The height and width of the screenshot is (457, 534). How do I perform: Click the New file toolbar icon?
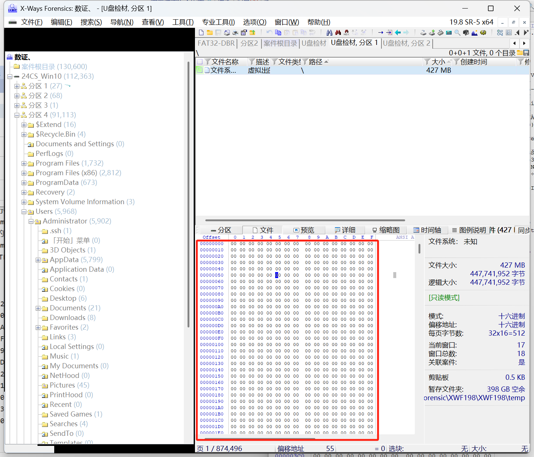(201, 33)
